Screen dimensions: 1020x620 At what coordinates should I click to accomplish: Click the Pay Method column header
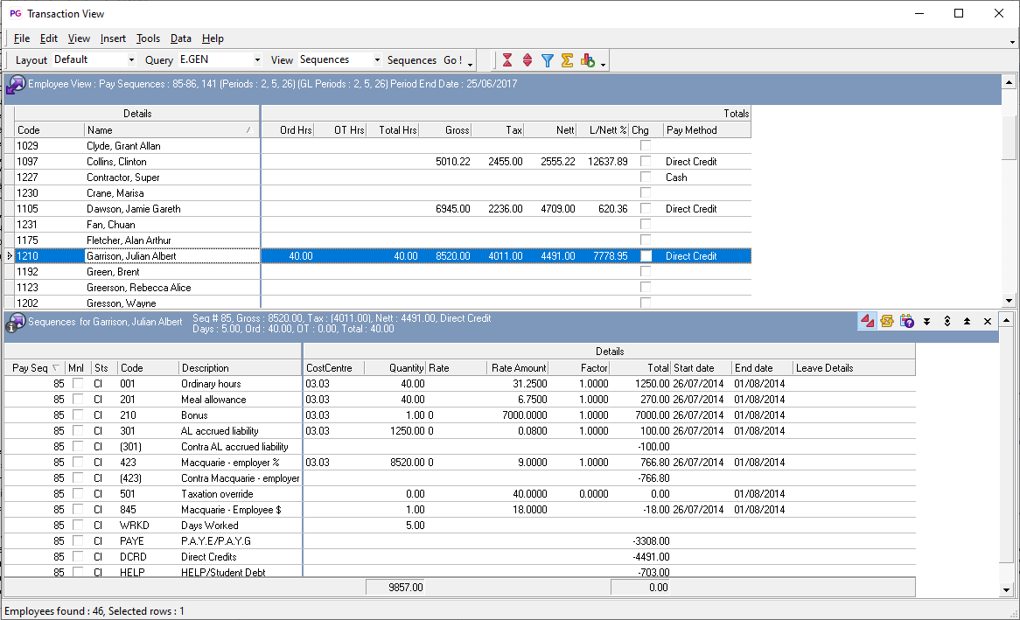[x=707, y=130]
